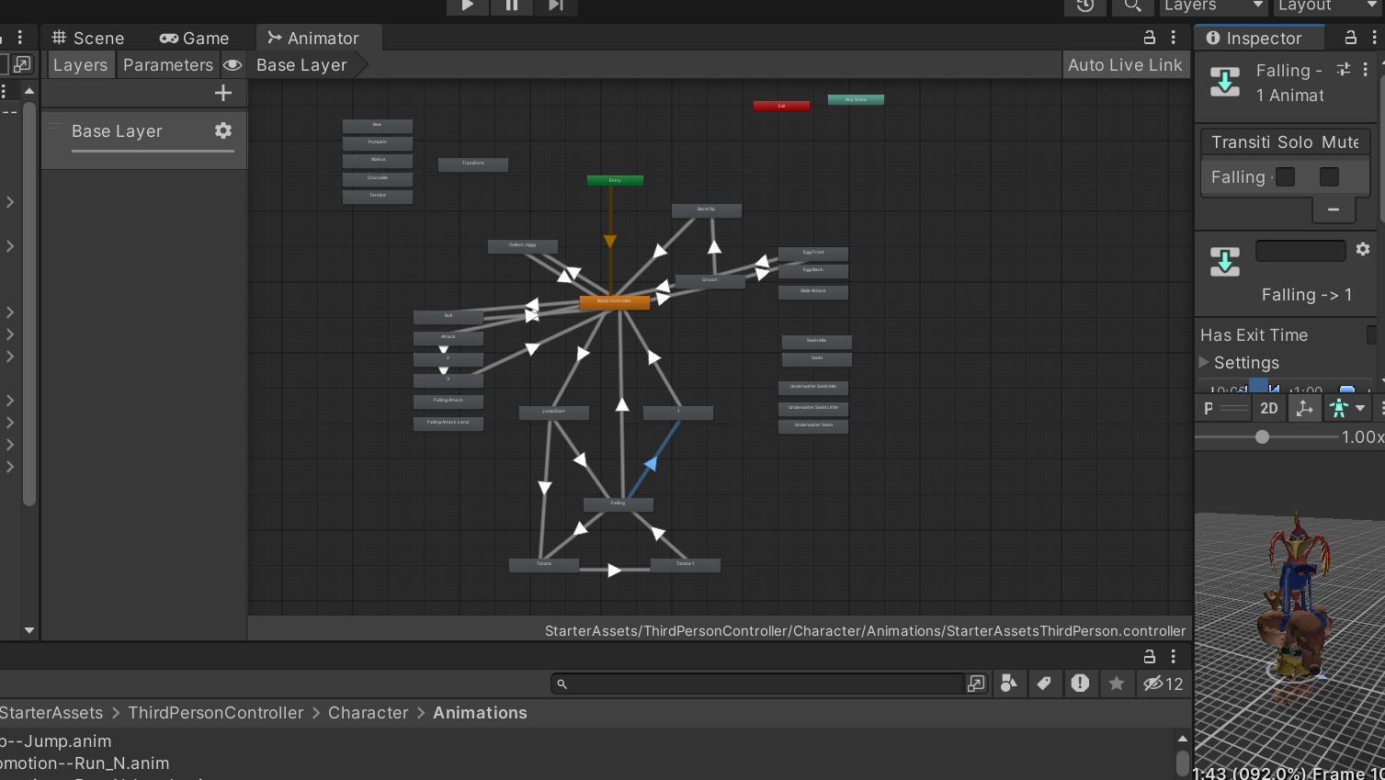
Task: Click the avatar preview icon in the Inspector
Action: pos(1339,408)
